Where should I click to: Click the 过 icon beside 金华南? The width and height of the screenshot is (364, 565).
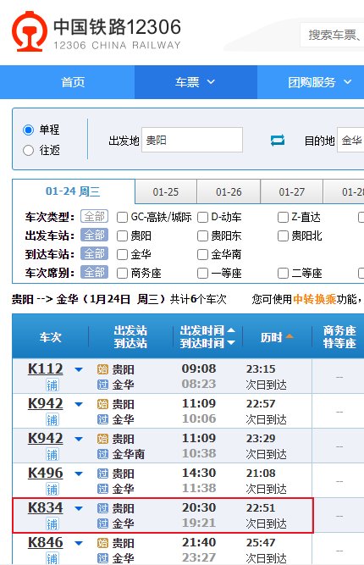[102, 454]
